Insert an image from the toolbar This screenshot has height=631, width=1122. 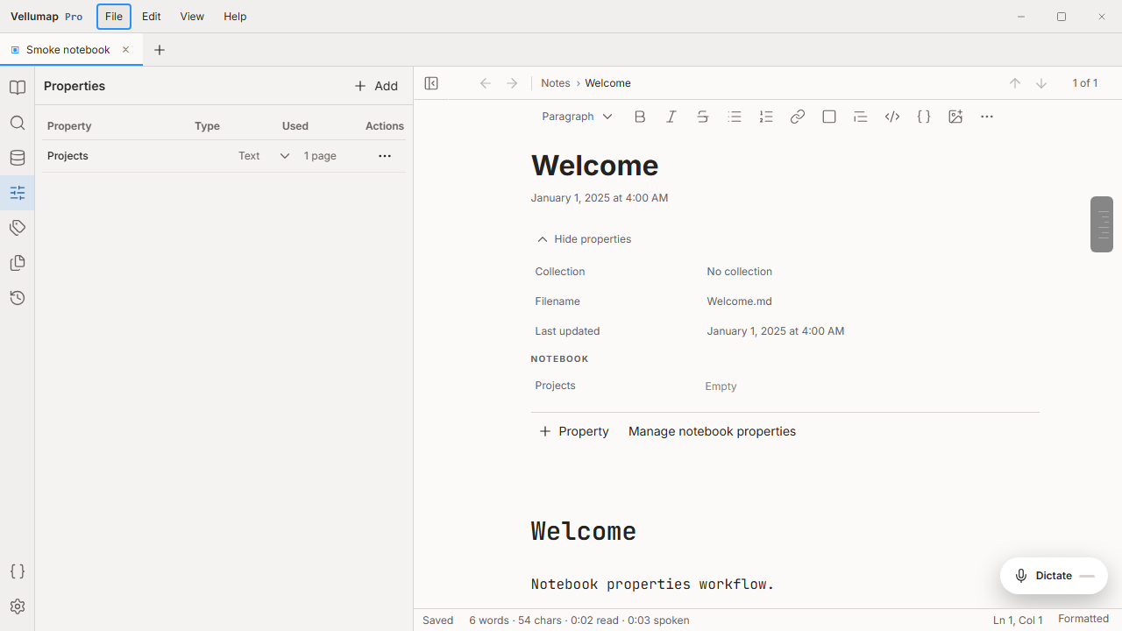click(x=955, y=117)
